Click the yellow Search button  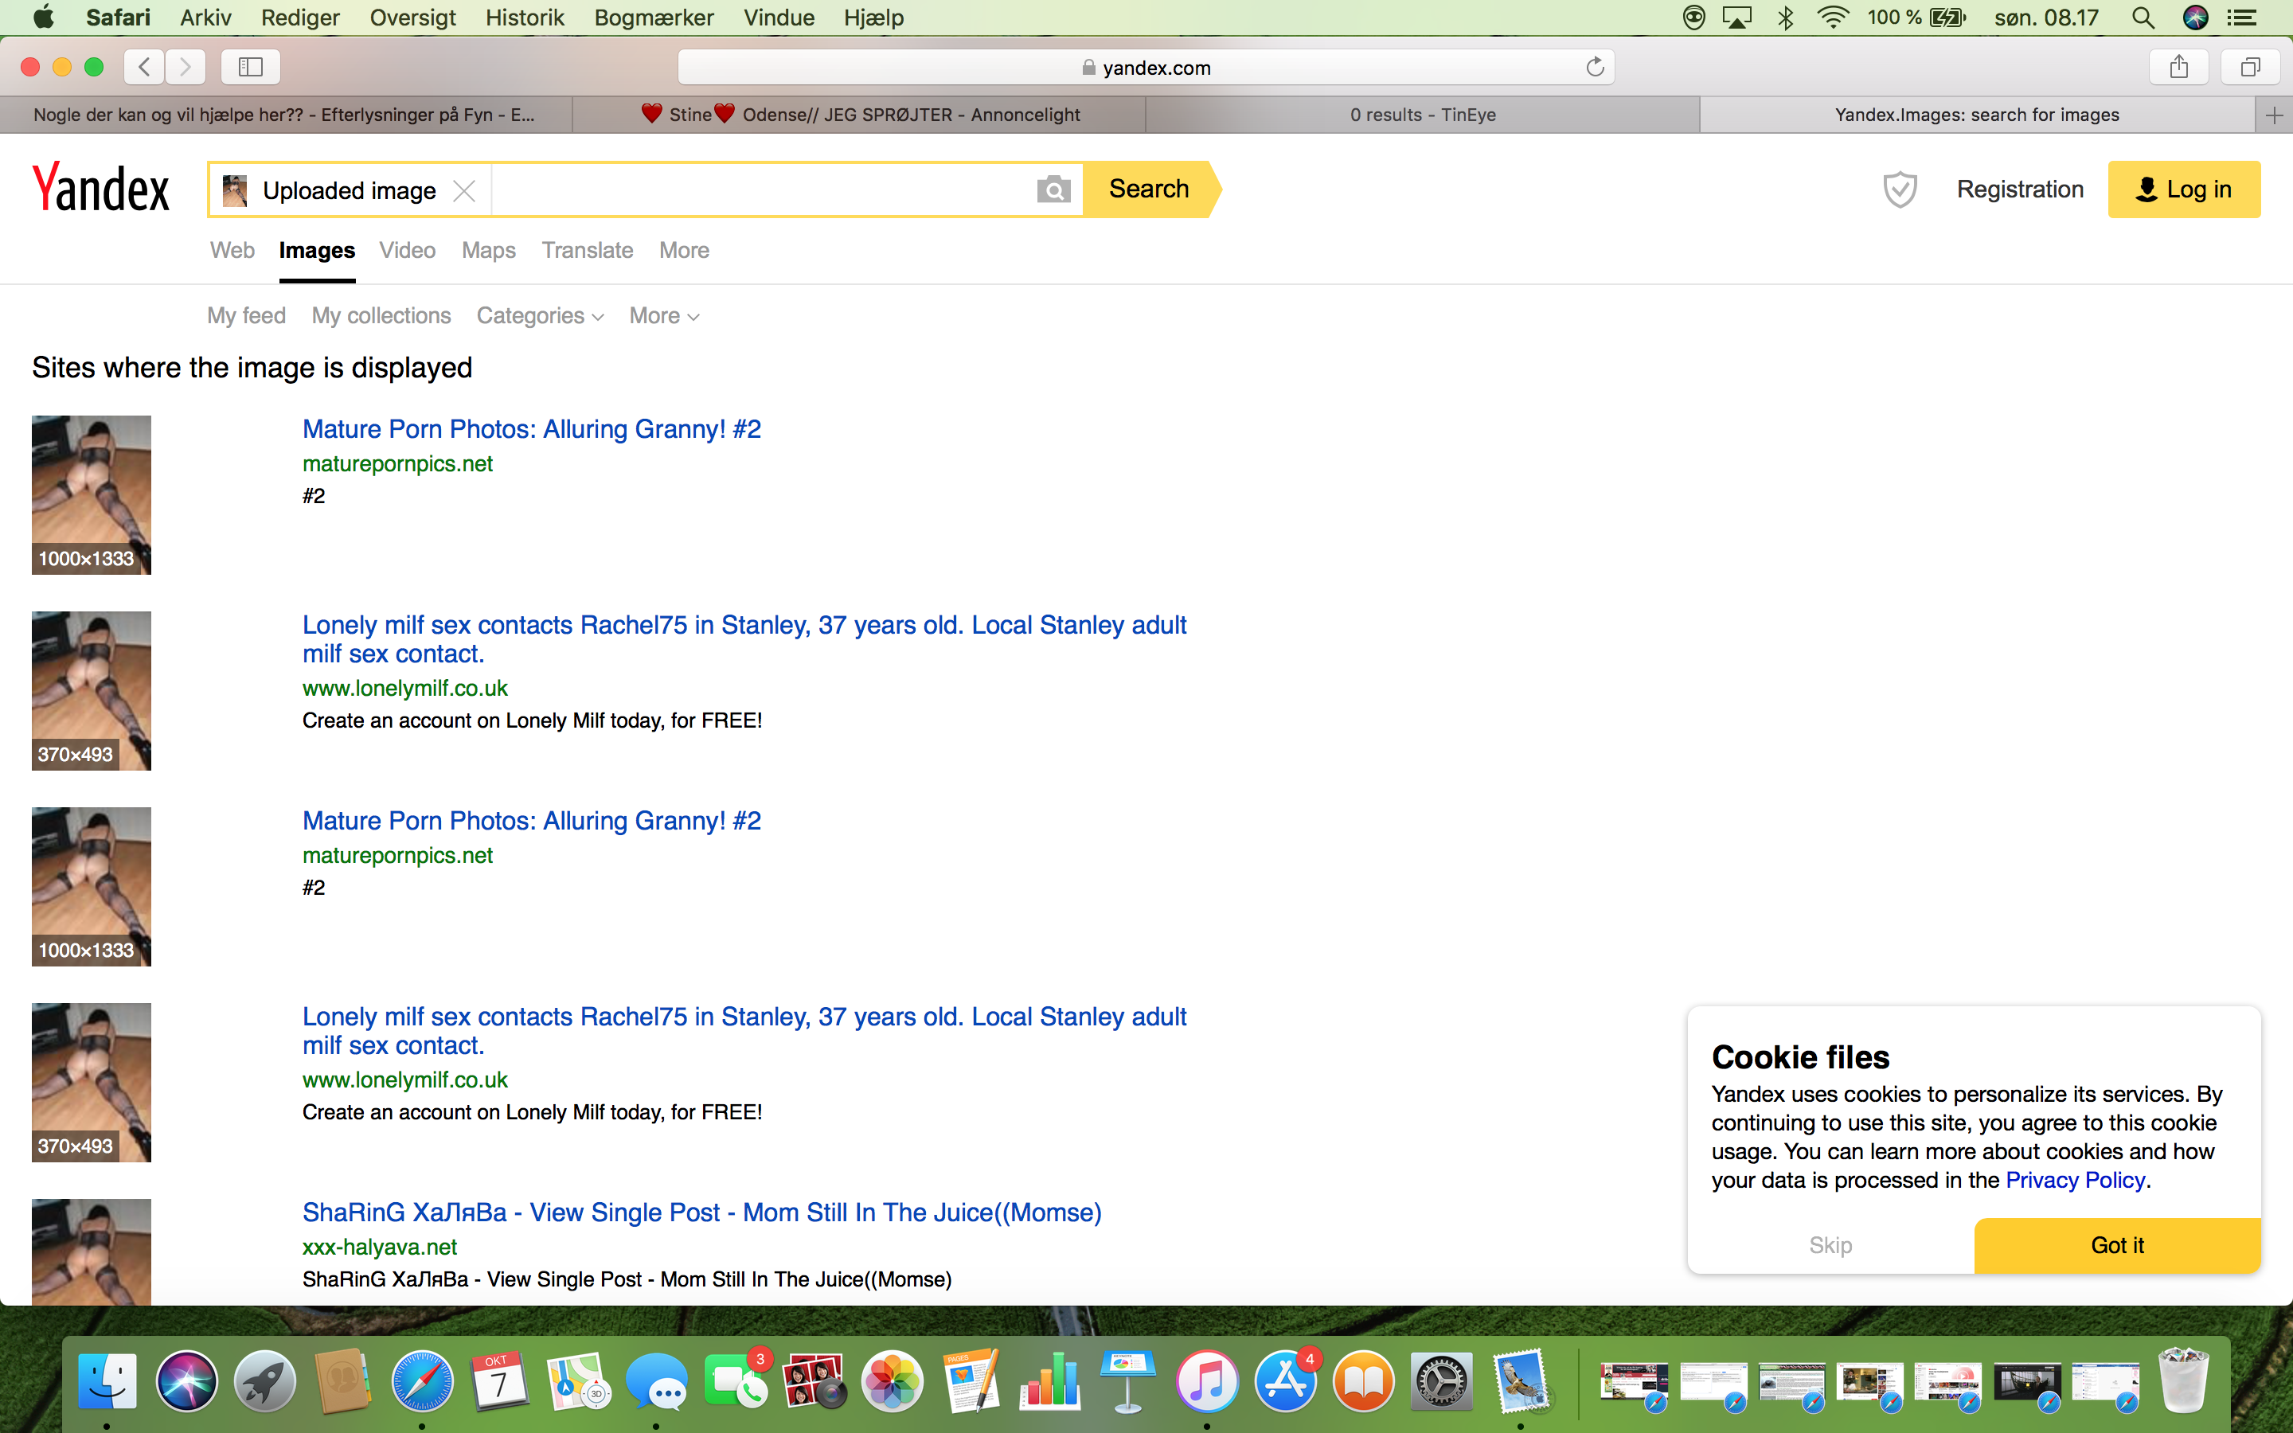[1150, 189]
